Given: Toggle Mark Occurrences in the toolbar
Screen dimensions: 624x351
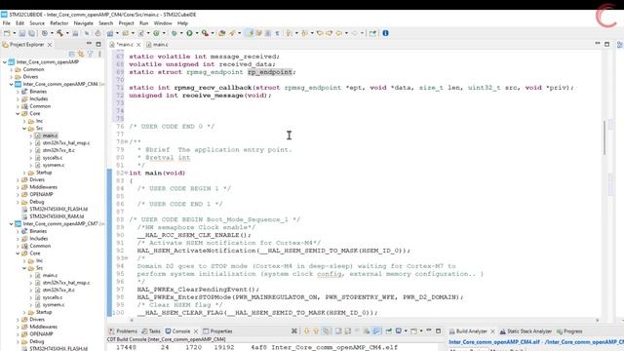Looking at the screenshot, I should click(250, 33).
